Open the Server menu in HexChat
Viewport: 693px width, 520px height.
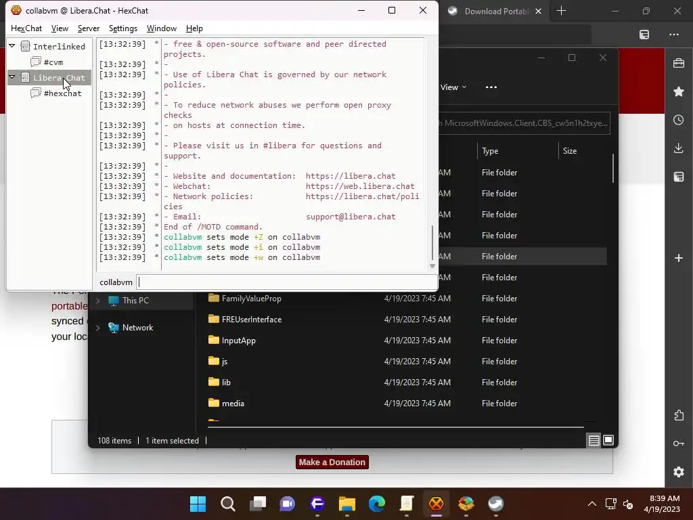point(89,28)
